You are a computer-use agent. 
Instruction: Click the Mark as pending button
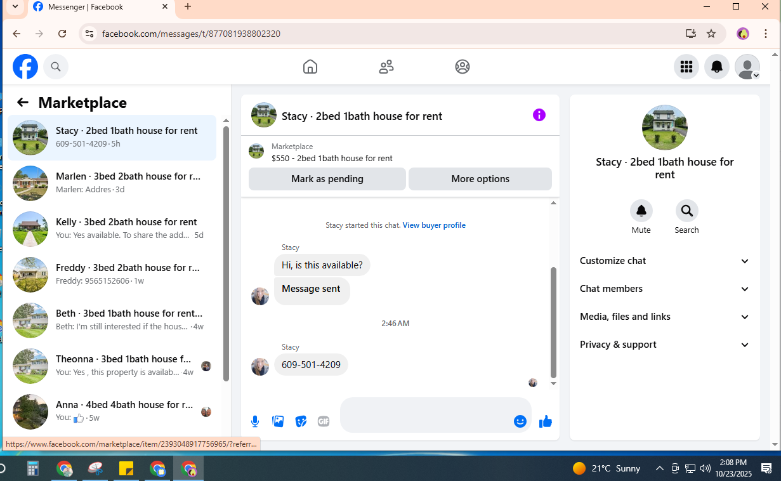[327, 179]
